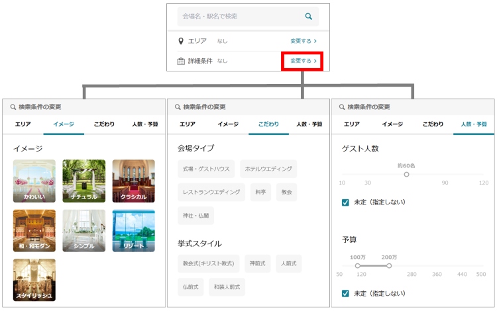Toggle 未定 checkbox under ゲスト人数
The height and width of the screenshot is (311, 497).
coord(345,202)
